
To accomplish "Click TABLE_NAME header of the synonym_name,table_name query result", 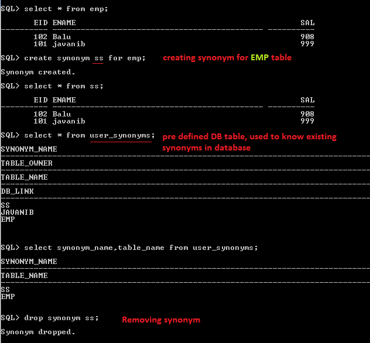I will [25, 276].
